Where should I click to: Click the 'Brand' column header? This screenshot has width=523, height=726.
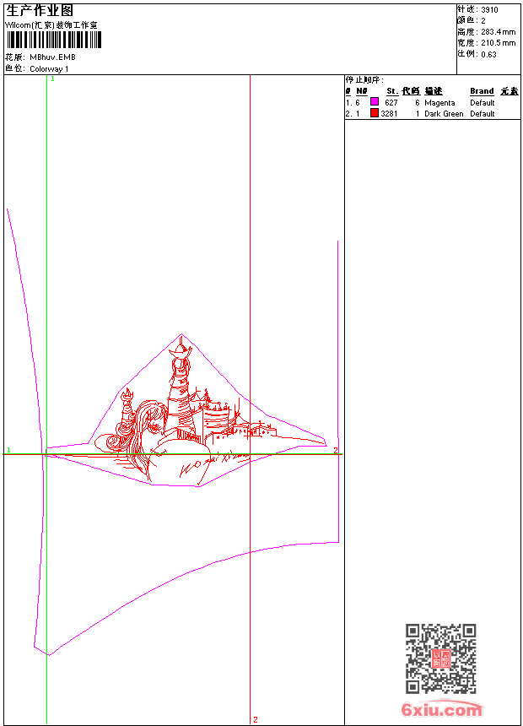pos(482,91)
